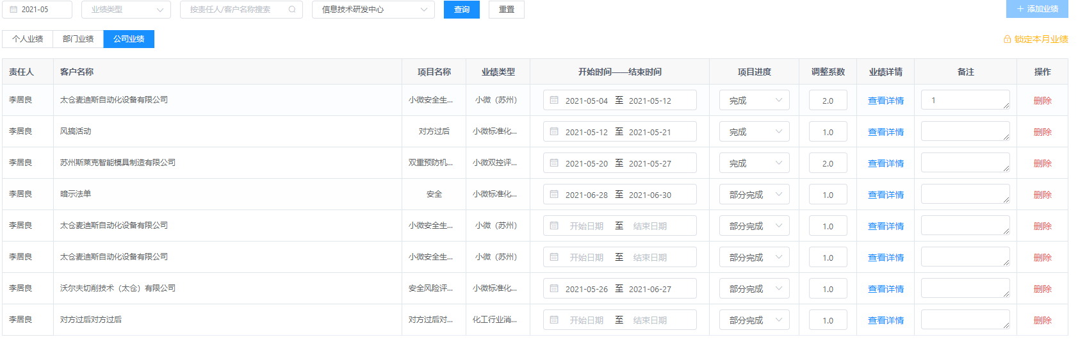Click the 1.0 coefficient field for 风搞活动
1078x353 pixels.
tap(828, 132)
